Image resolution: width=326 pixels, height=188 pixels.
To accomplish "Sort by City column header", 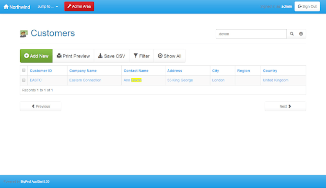I will [x=215, y=70].
